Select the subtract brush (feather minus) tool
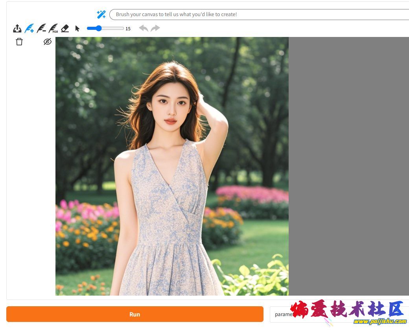 click(x=41, y=28)
